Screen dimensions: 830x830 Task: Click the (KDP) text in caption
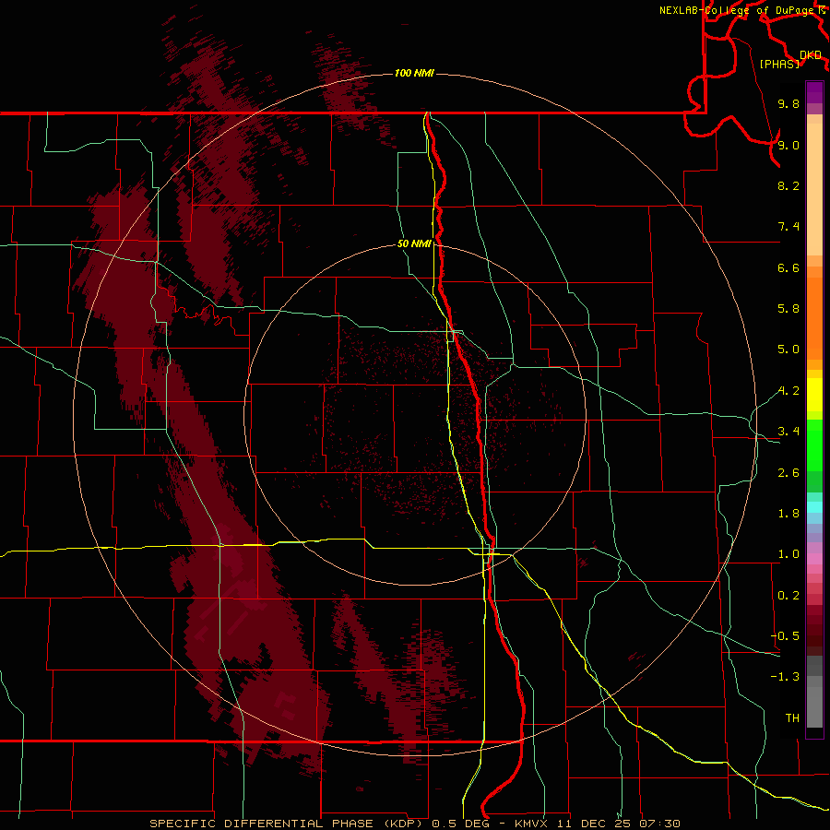pos(404,824)
